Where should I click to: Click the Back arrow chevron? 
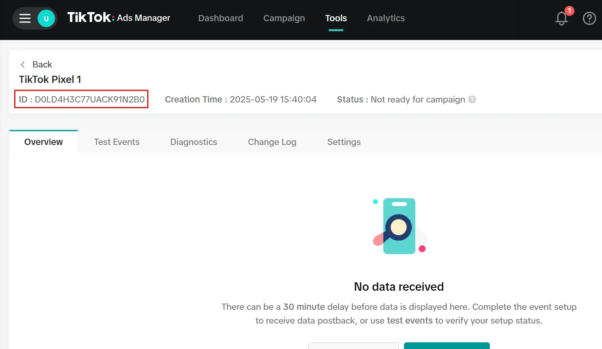point(23,65)
